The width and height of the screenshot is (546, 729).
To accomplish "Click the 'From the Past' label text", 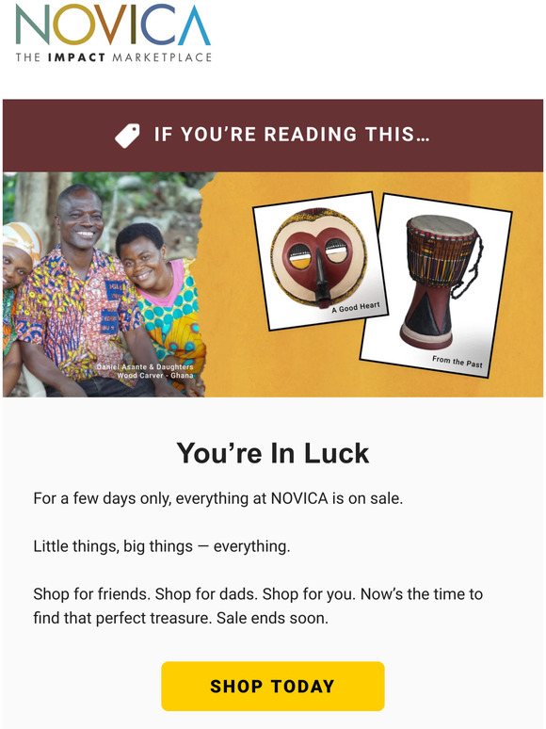I will (458, 362).
